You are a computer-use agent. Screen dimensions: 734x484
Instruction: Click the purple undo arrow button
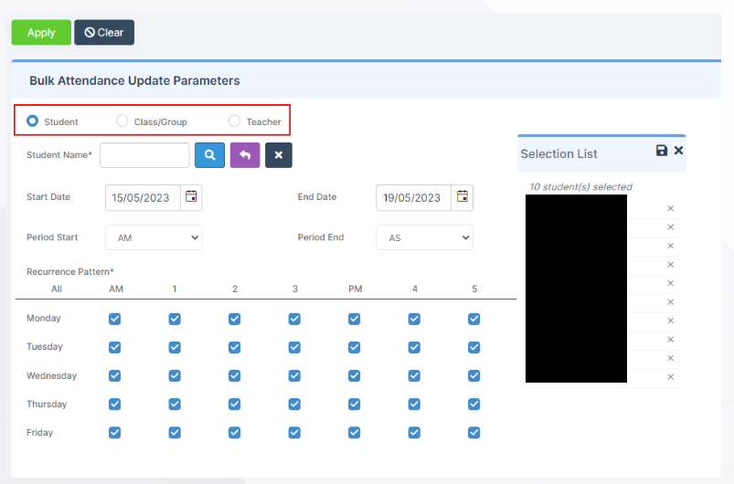[x=244, y=155]
